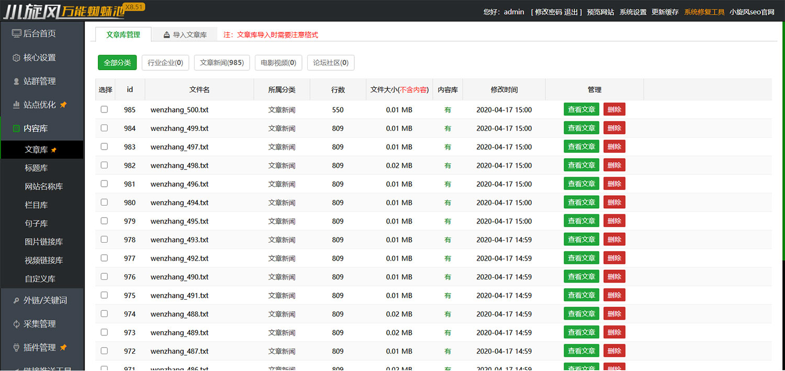The width and height of the screenshot is (785, 371).
Task: Click 修改密码 link in header
Action: 548,12
